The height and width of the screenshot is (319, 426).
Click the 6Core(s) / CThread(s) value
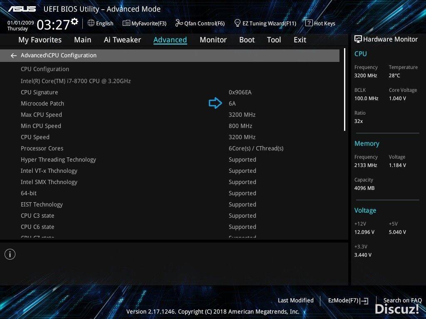[x=256, y=148]
